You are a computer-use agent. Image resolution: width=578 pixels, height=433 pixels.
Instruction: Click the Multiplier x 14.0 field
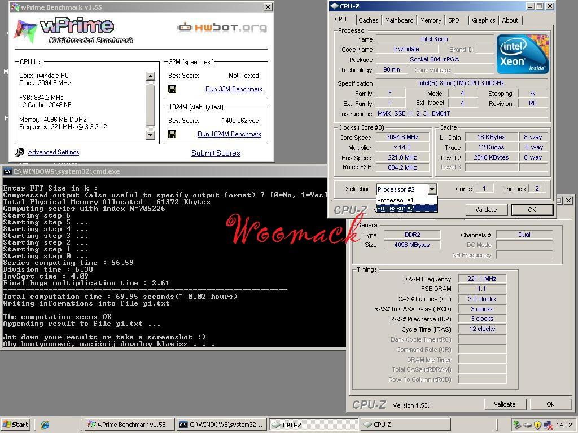pos(402,147)
